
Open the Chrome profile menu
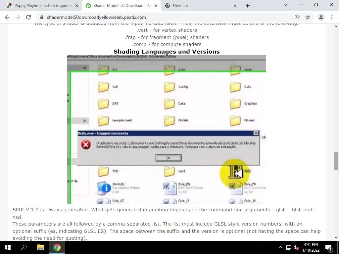(x=321, y=17)
